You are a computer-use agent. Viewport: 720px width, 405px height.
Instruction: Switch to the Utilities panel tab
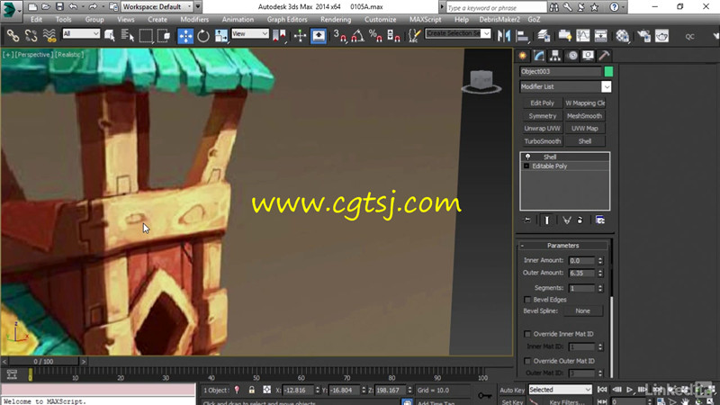(x=604, y=56)
